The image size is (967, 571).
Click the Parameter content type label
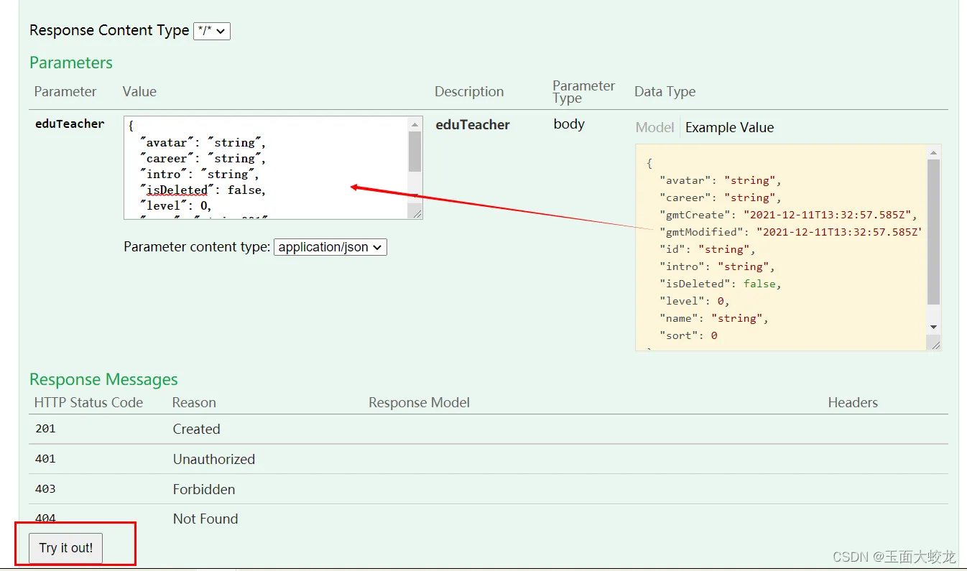click(x=197, y=247)
